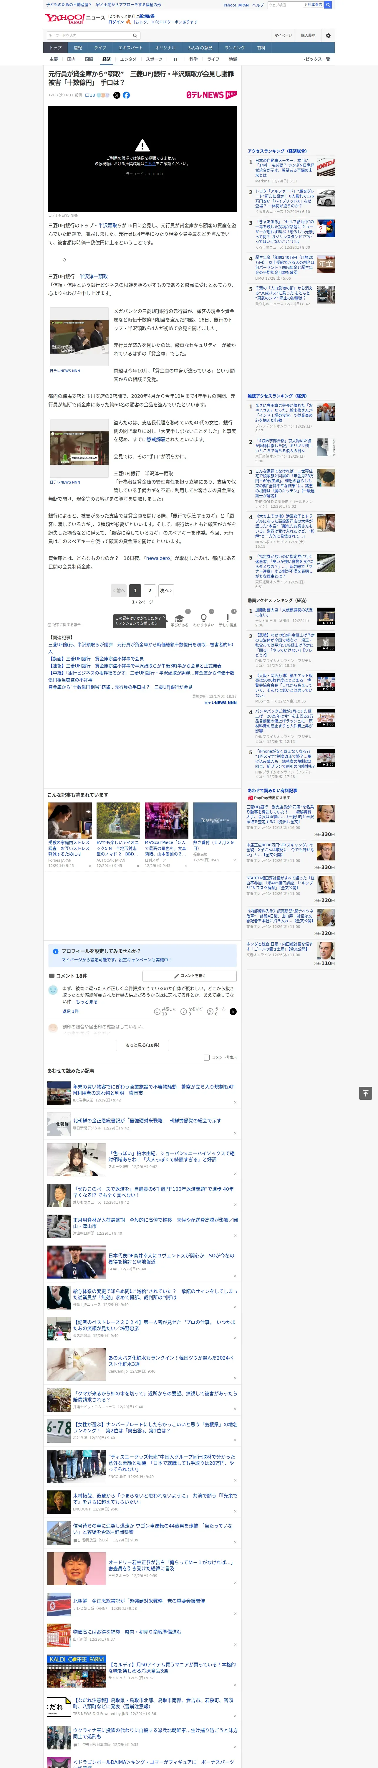Focus the ウェブ検索 input field
The width and height of the screenshot is (378, 1768).
click(x=285, y=5)
